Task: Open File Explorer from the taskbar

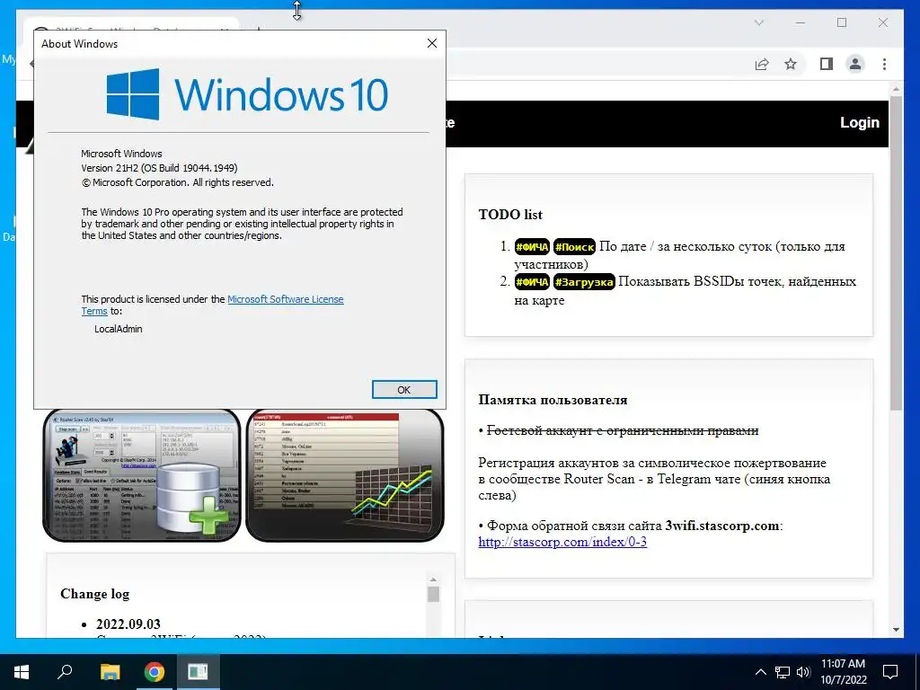Action: (110, 672)
